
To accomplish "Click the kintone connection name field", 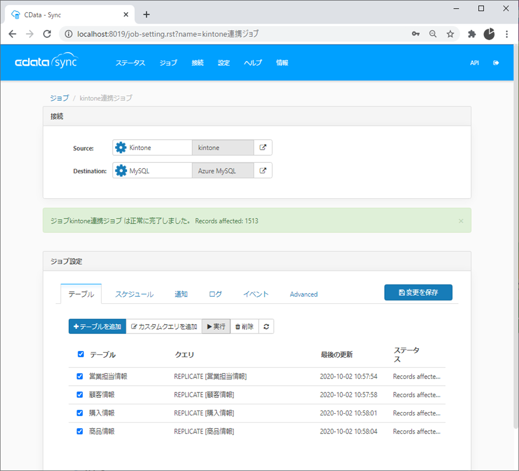I will click(x=223, y=147).
